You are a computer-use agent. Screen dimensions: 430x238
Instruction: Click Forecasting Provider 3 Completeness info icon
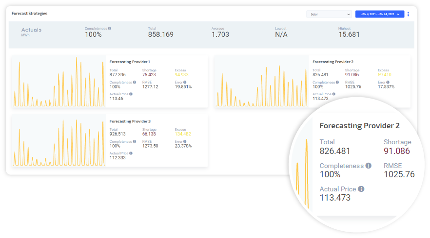point(135,141)
